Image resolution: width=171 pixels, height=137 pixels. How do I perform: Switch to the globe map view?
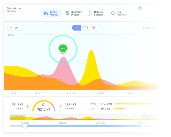pos(94,28)
